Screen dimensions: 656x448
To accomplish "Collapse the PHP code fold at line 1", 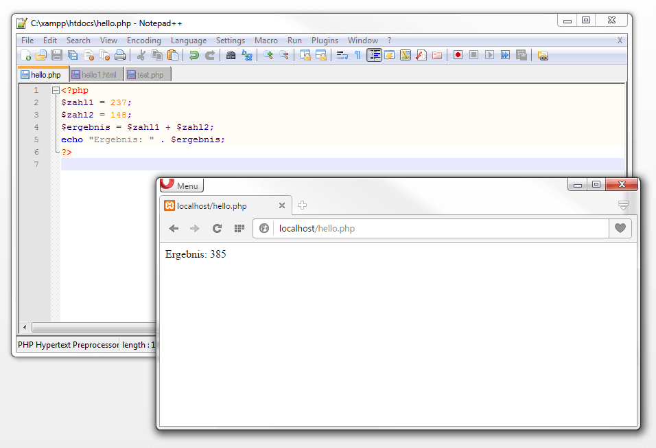I will point(56,90).
